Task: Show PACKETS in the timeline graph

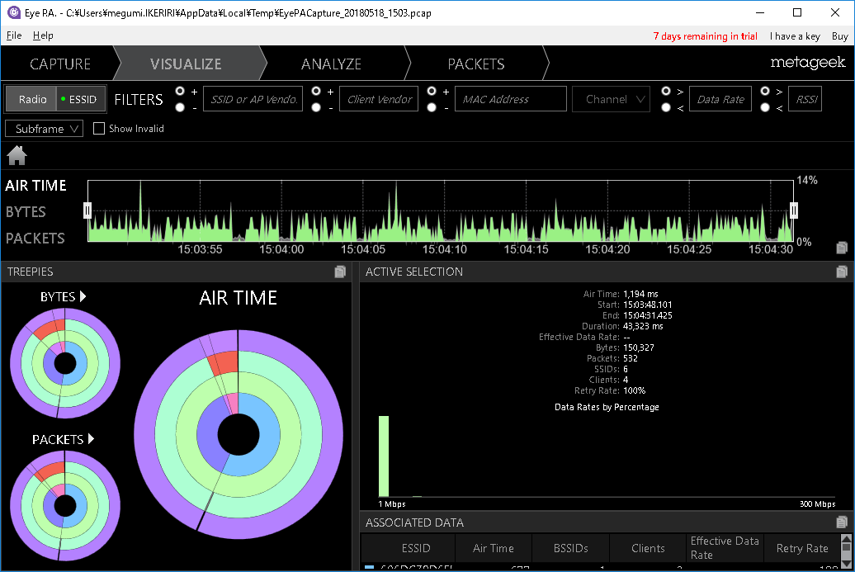Action: [35, 238]
